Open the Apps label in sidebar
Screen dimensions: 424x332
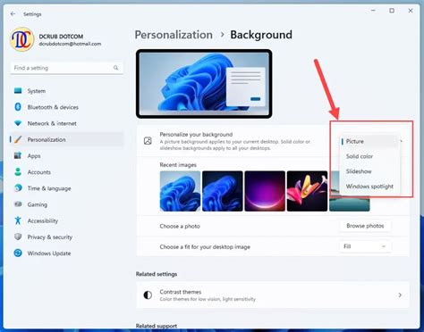click(x=34, y=156)
